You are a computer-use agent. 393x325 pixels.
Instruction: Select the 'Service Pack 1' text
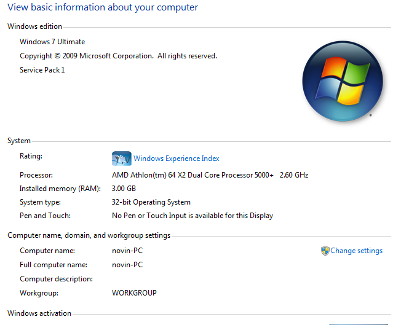tap(42, 70)
